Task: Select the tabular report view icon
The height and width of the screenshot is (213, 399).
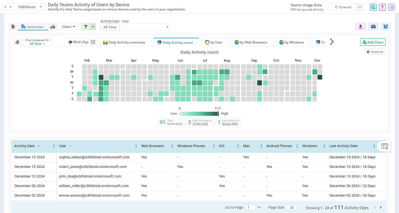Action: tap(13, 27)
